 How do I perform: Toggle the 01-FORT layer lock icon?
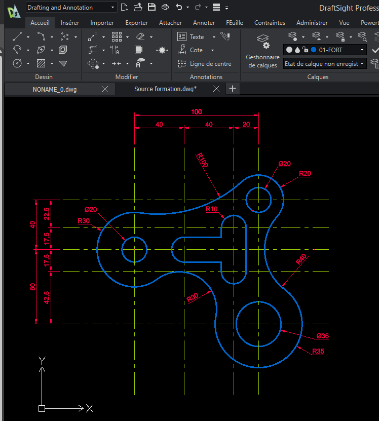(x=305, y=50)
